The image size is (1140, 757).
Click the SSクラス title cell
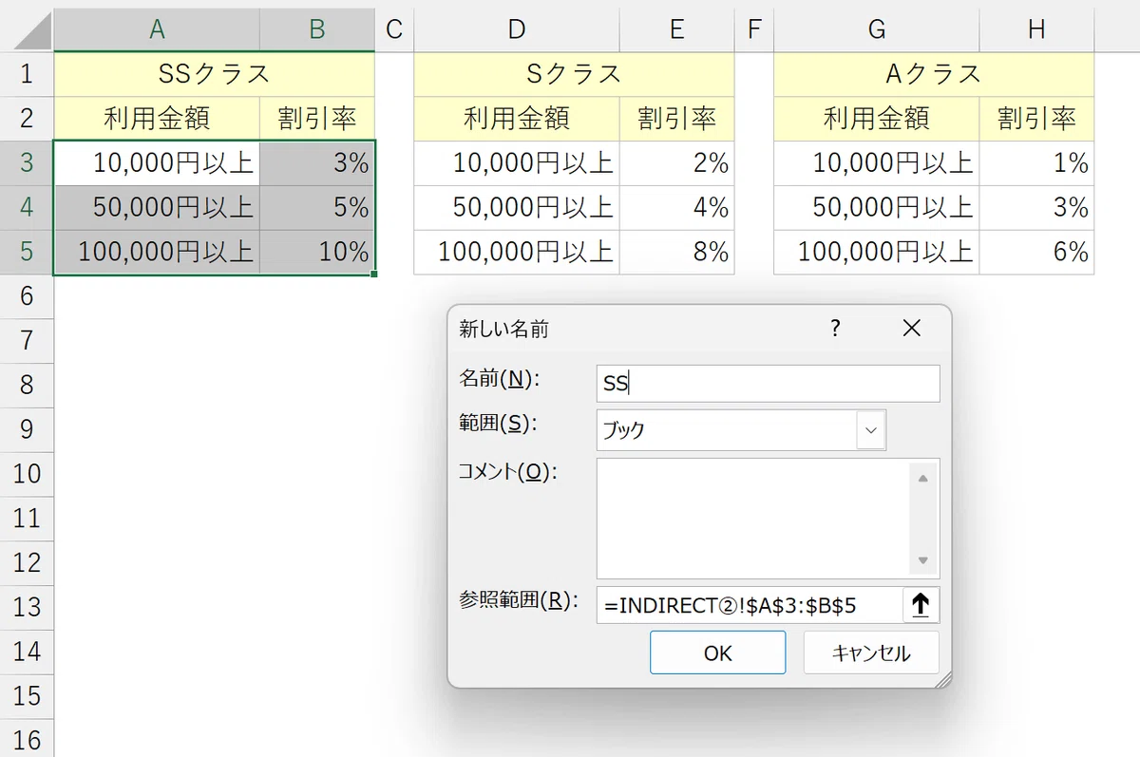click(215, 74)
